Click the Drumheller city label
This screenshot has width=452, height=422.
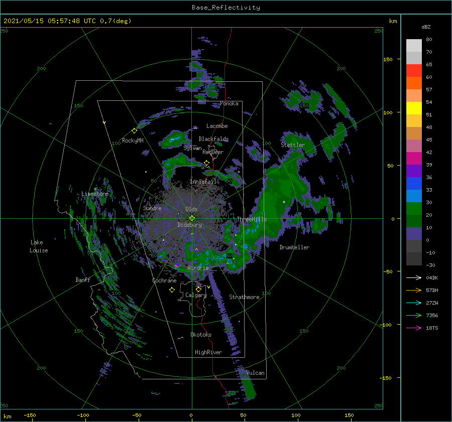pos(294,247)
